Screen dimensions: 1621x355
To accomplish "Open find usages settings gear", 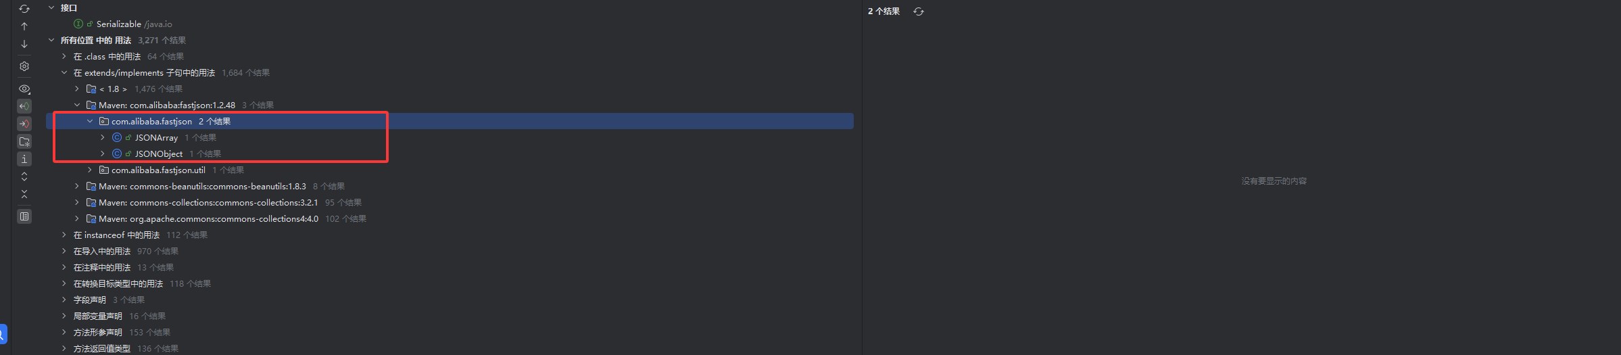I will (x=24, y=66).
